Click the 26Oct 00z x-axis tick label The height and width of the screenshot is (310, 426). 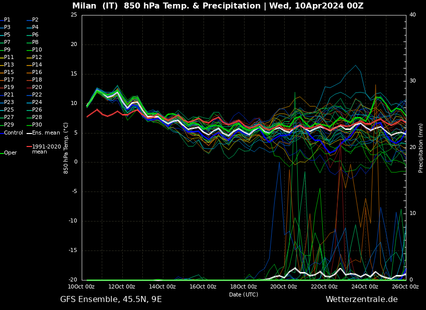(x=405, y=286)
